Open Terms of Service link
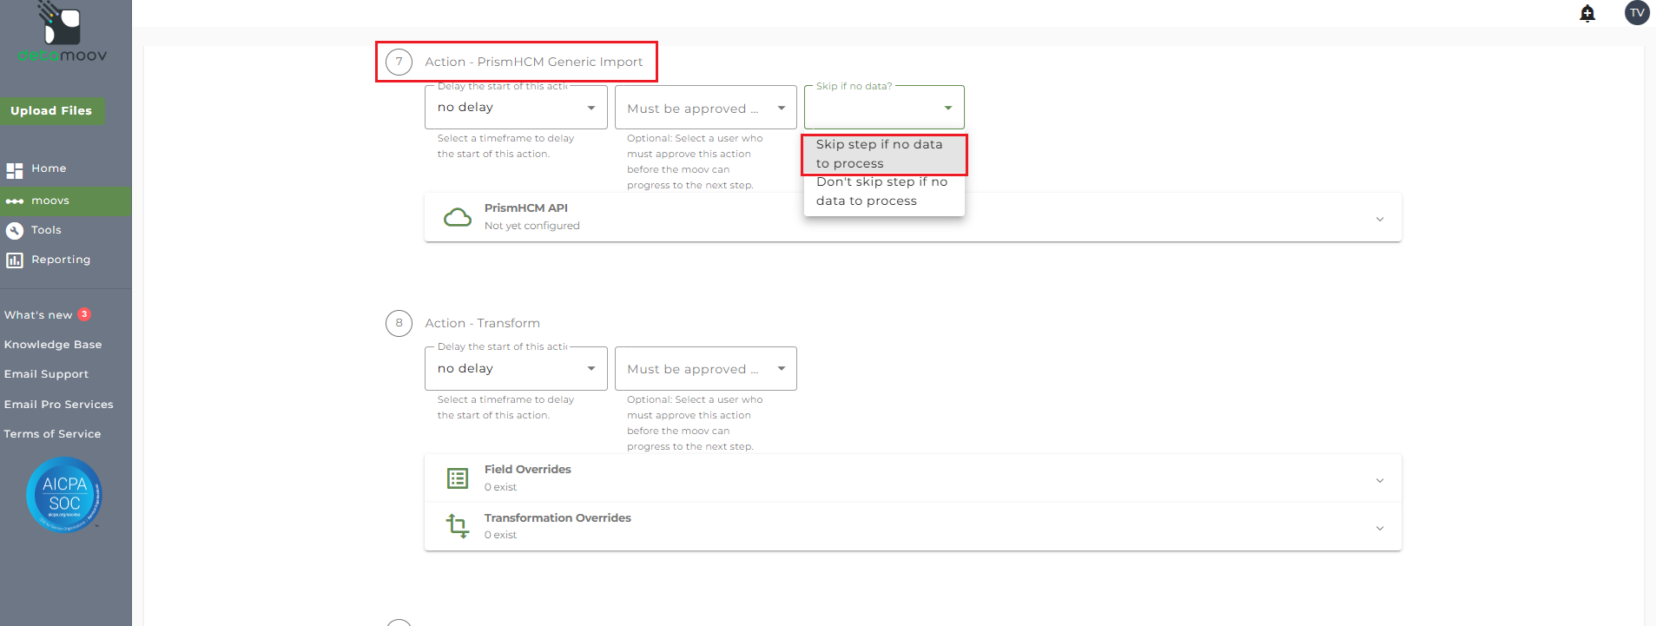 point(52,434)
